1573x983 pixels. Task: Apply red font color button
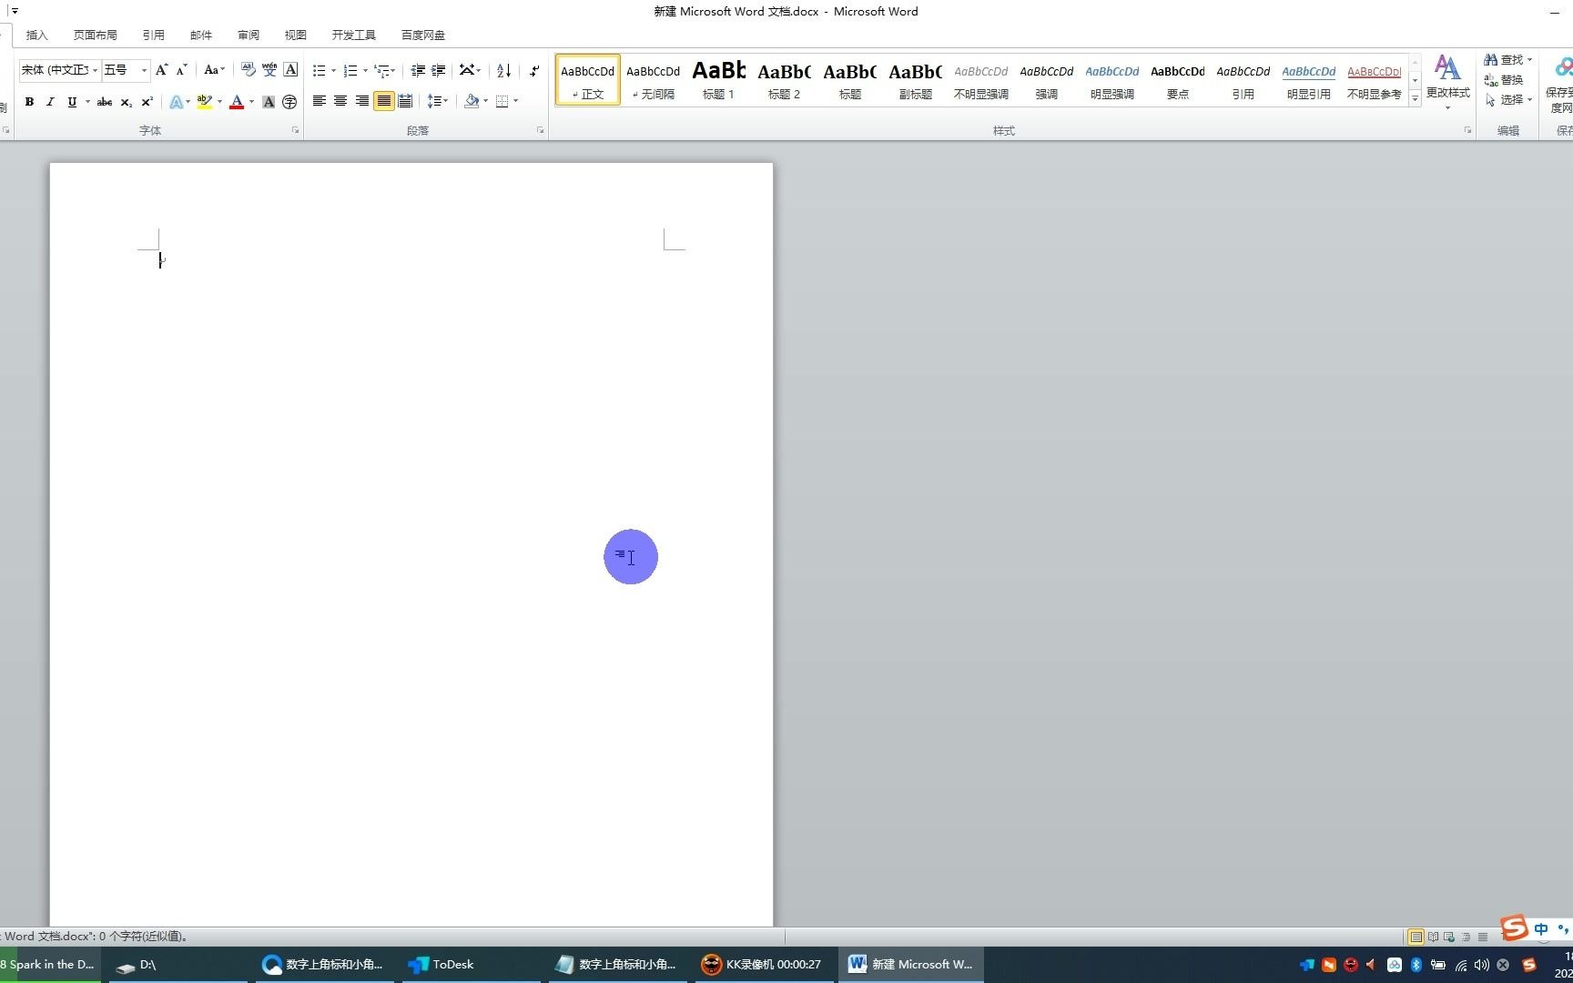[x=237, y=102]
